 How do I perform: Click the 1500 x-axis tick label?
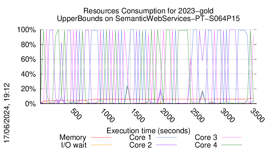[x=137, y=116]
